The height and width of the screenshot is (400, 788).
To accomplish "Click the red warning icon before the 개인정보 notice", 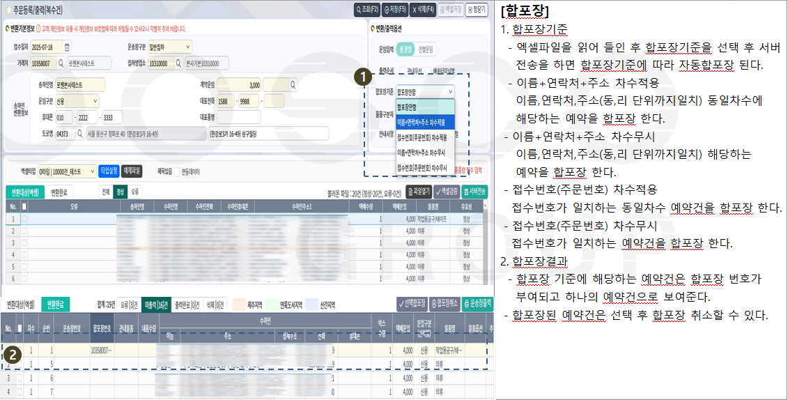I will (x=38, y=29).
